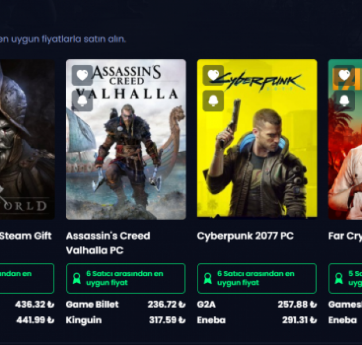Select the Kinguin offer at 317.59 ₺

pos(126,320)
